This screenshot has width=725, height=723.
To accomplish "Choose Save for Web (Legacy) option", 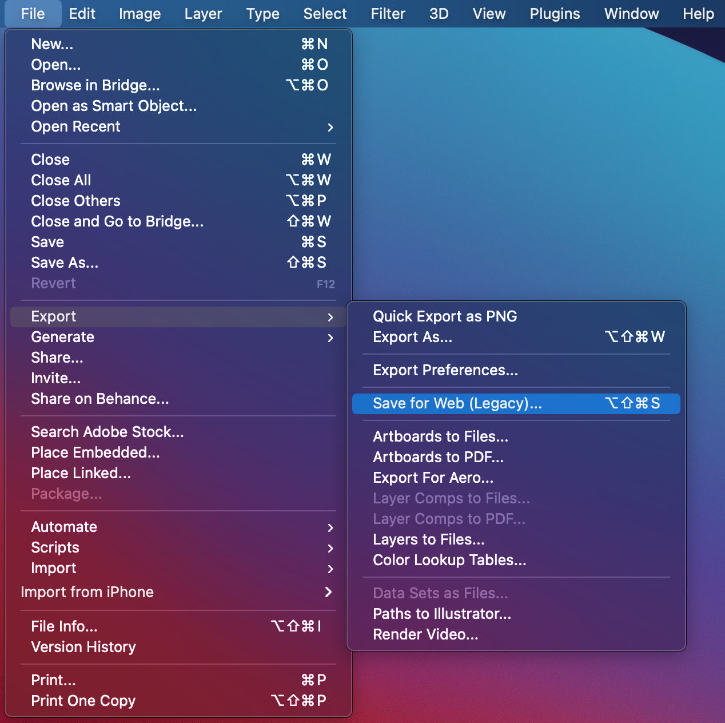I will pos(457,403).
